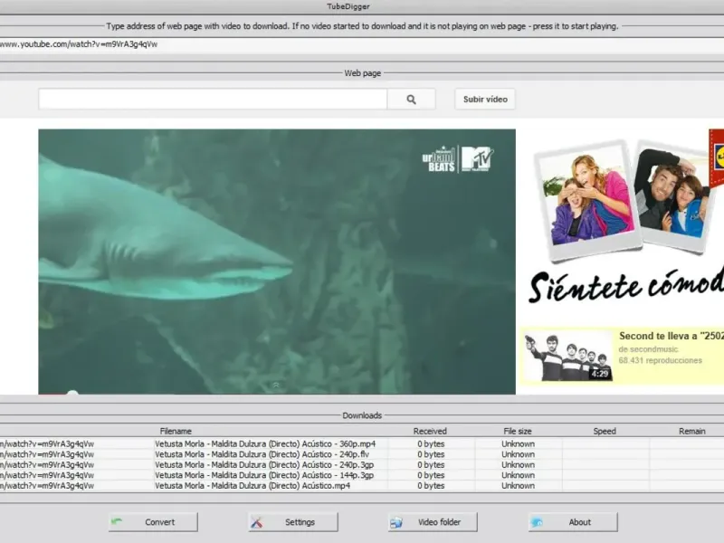The image size is (724, 543).
Task: Click the File size column header
Action: tap(518, 431)
